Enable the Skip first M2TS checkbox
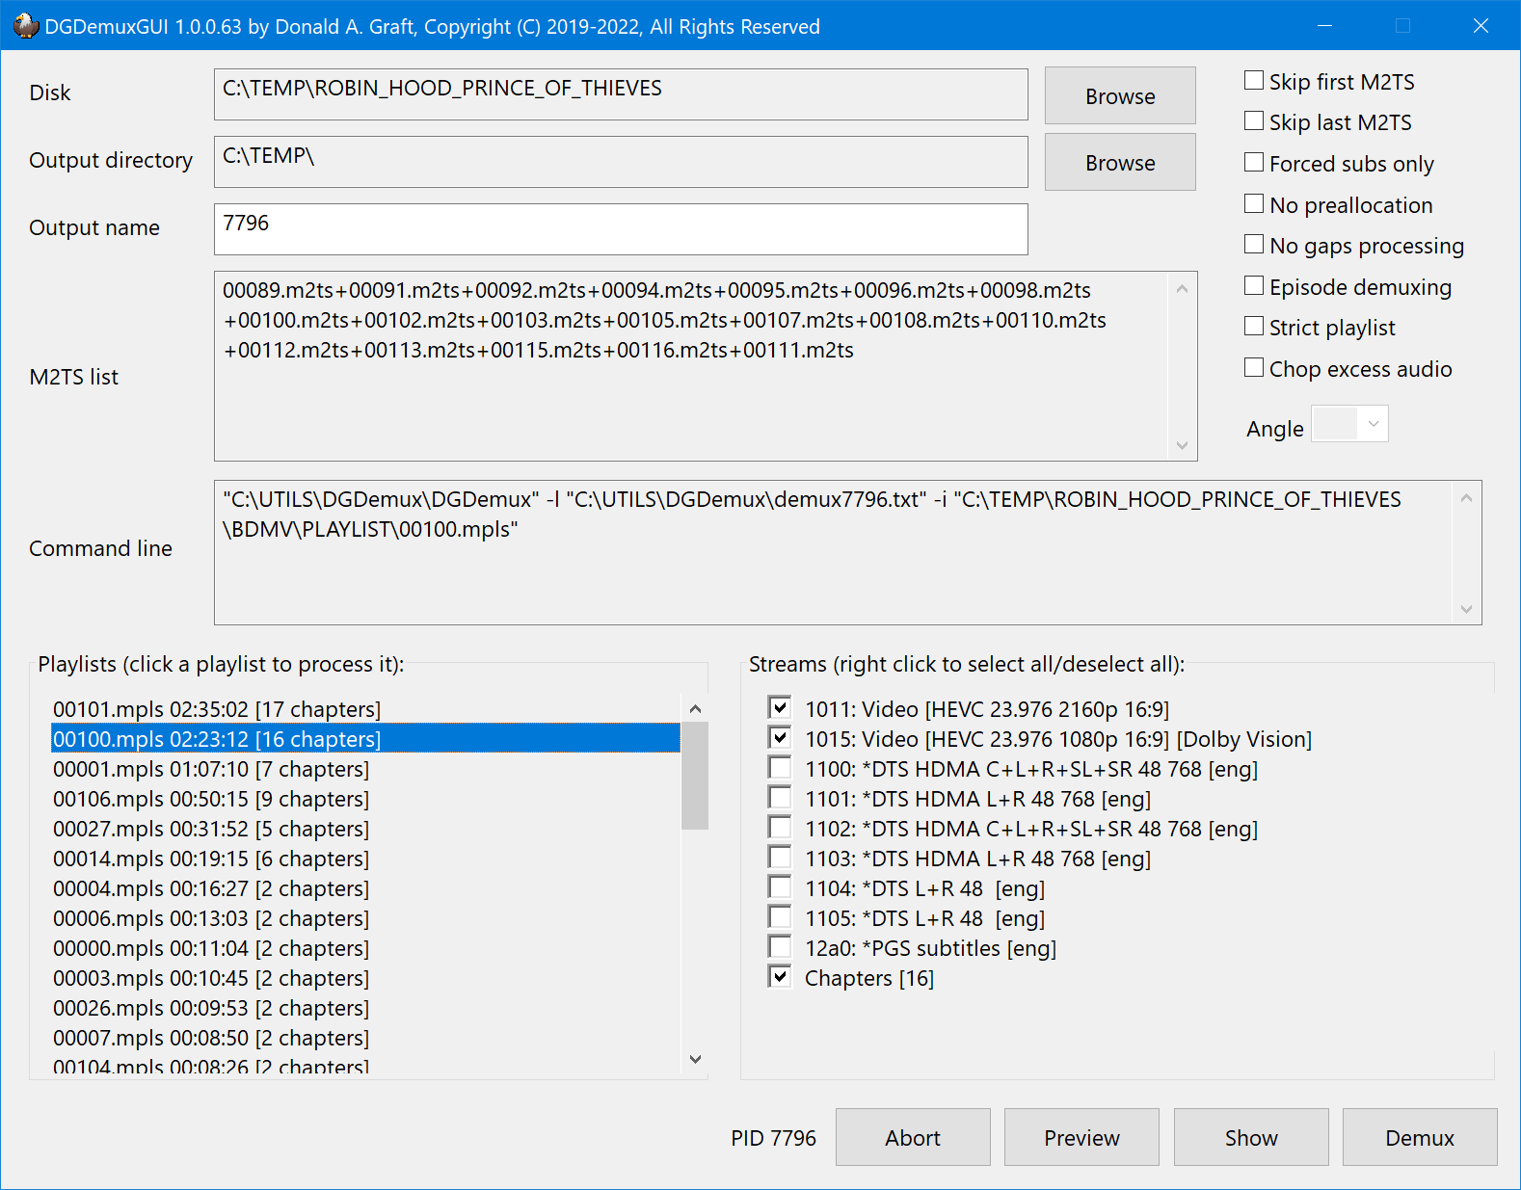 [x=1254, y=81]
